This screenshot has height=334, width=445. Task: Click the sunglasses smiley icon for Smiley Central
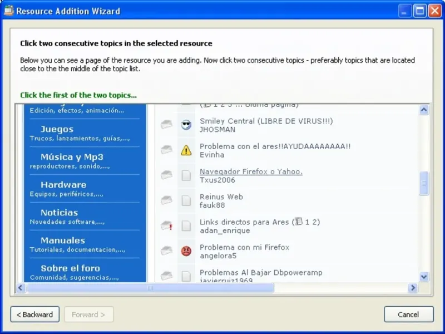point(186,125)
